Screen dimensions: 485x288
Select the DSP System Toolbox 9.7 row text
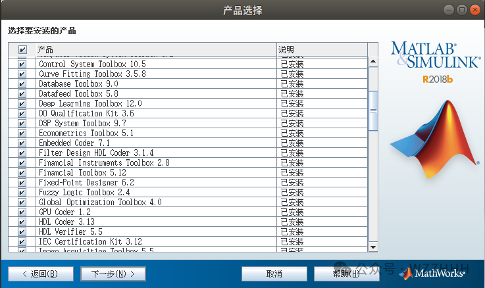[x=82, y=124]
